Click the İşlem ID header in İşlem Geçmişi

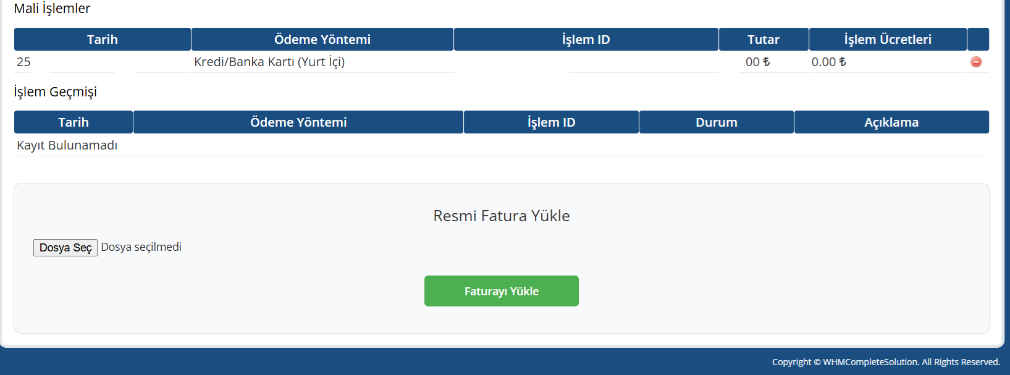(550, 122)
